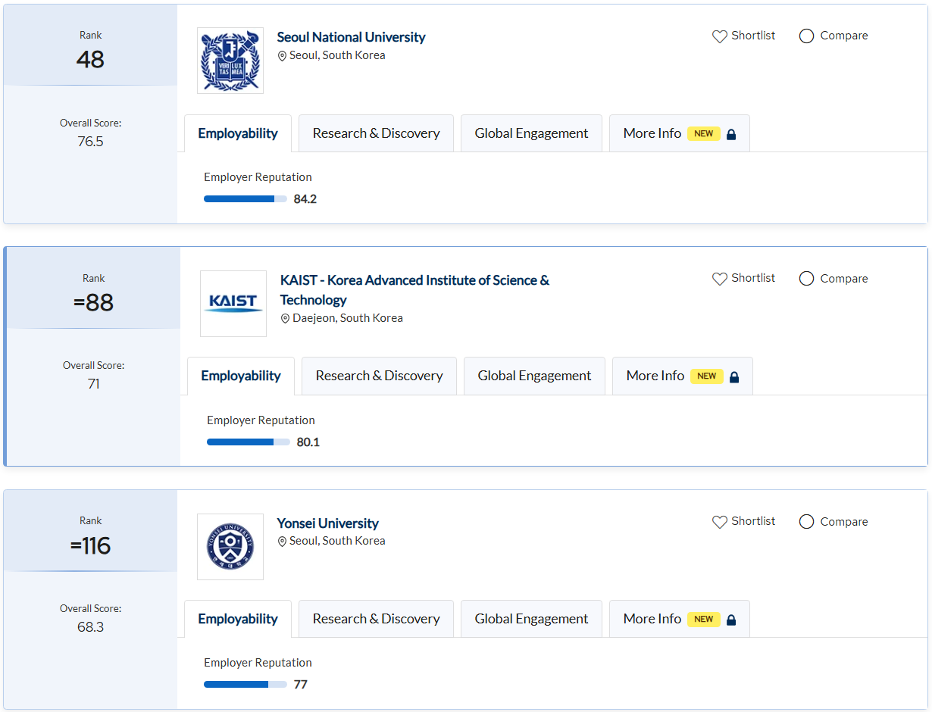Select the Compare radio button for Yonsei University
The width and height of the screenshot is (932, 712).
coord(807,522)
